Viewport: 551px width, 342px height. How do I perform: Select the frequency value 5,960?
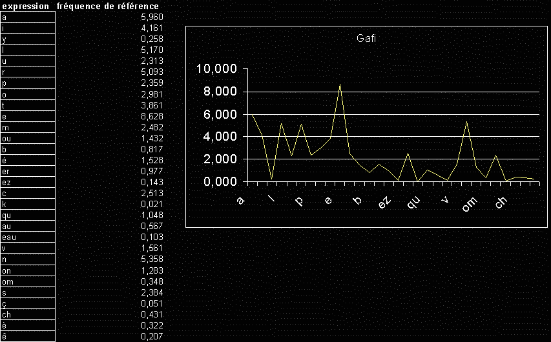pos(152,17)
